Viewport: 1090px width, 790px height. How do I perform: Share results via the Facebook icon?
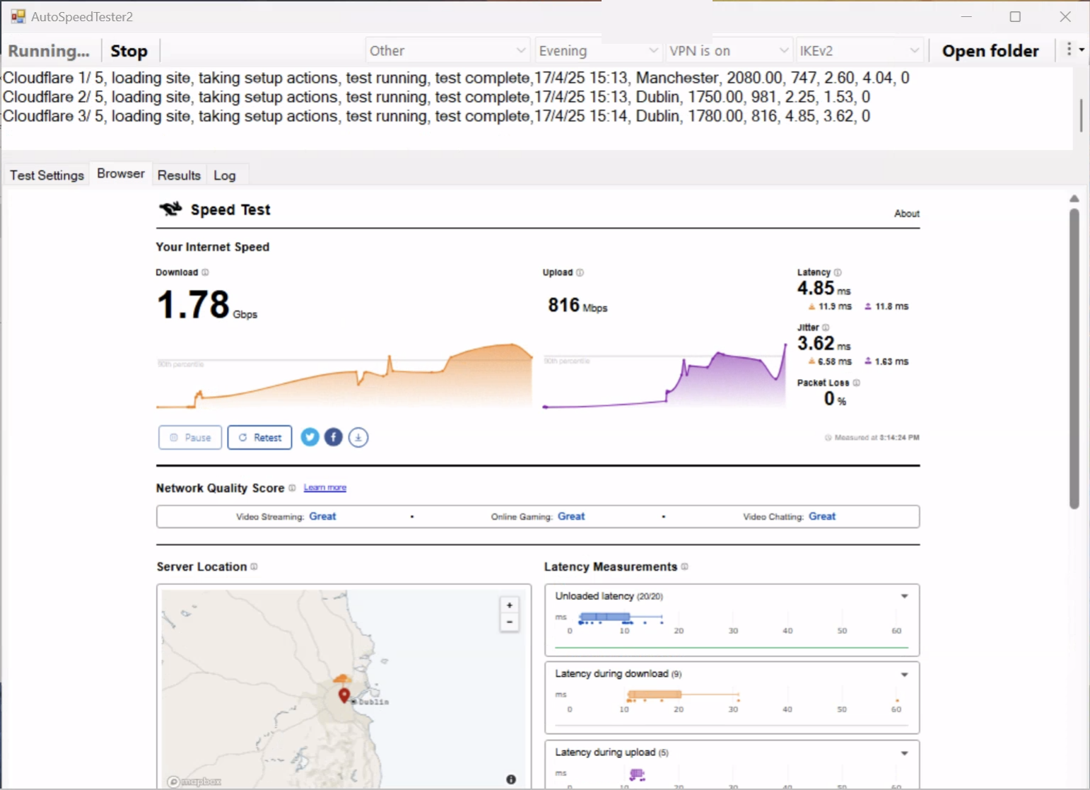[334, 437]
